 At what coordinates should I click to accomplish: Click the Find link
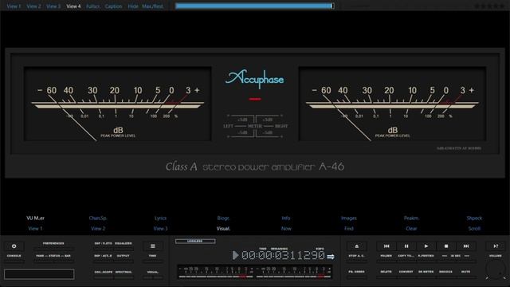[x=349, y=229]
